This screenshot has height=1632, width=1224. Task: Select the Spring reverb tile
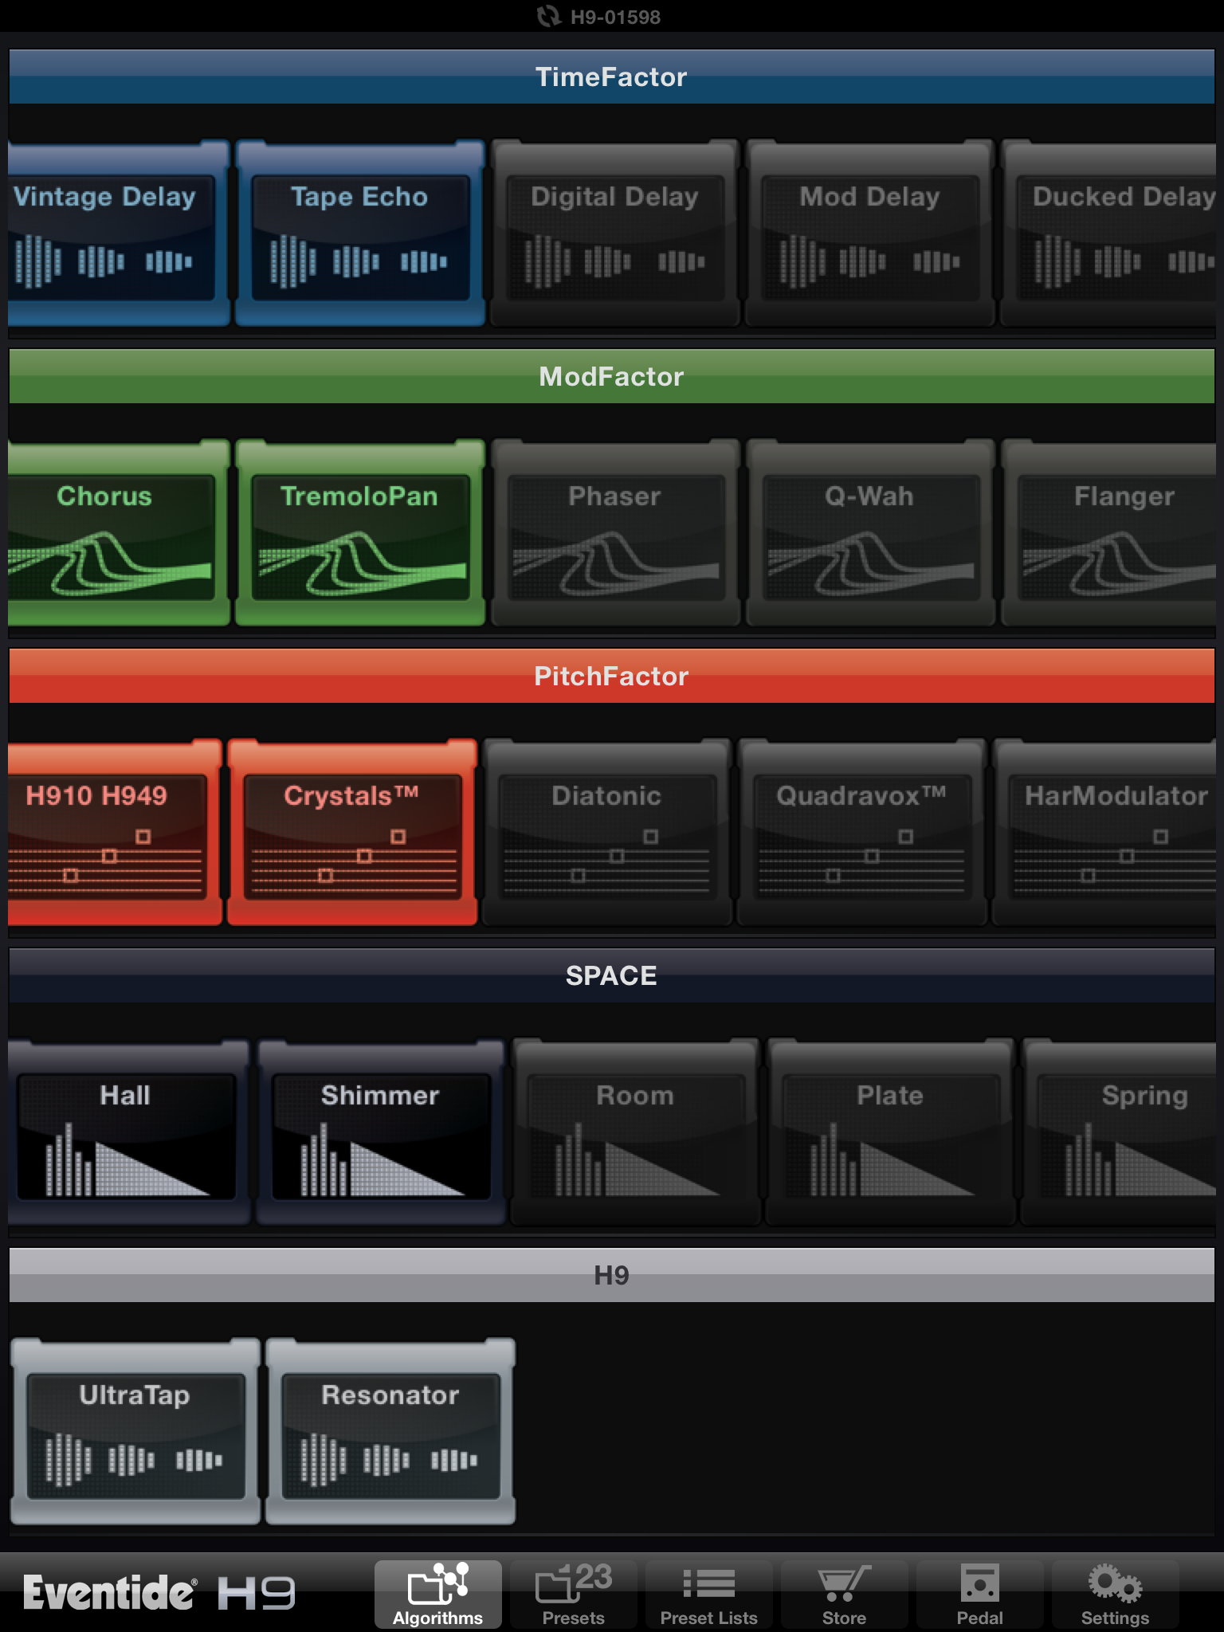[x=1120, y=1132]
